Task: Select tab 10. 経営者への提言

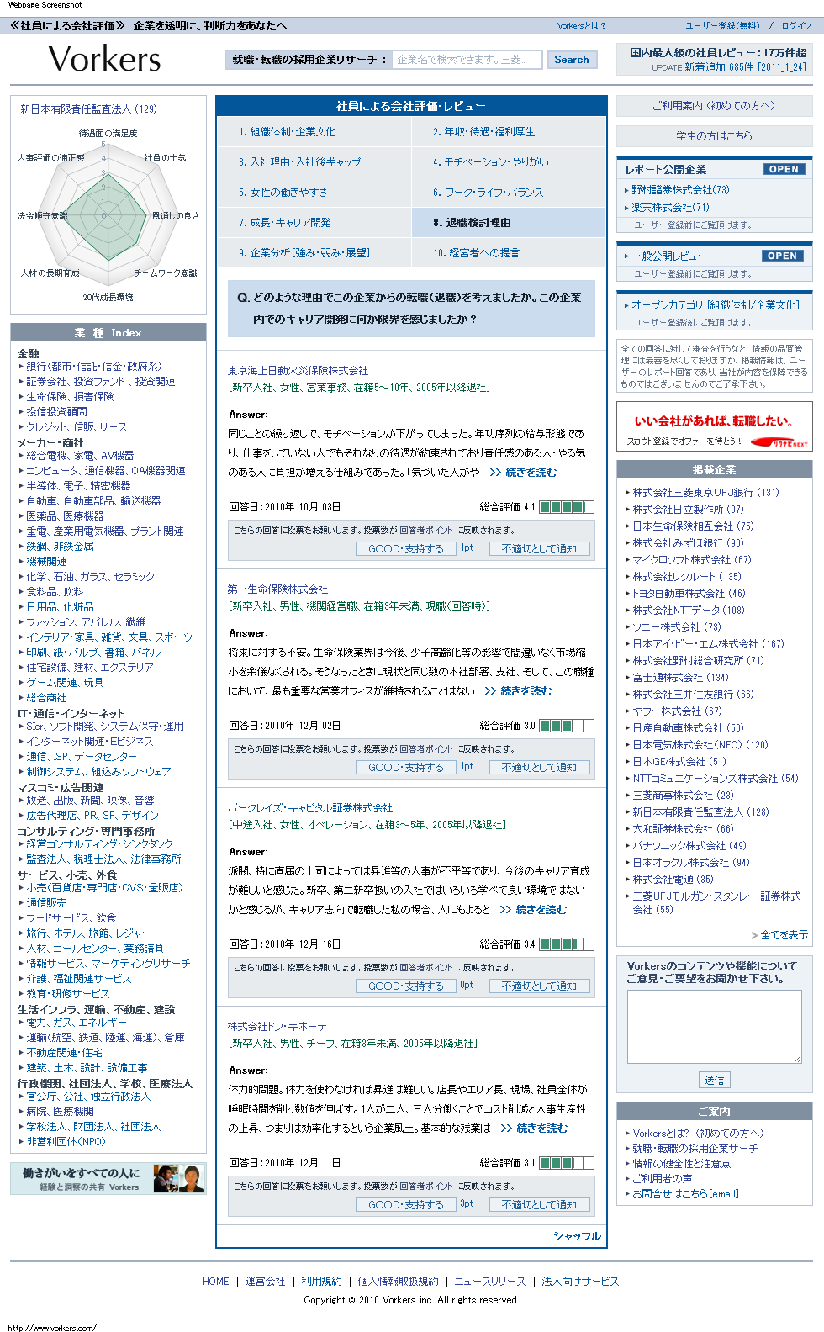Action: [509, 253]
